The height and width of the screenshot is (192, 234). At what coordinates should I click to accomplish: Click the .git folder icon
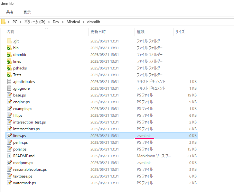point(9,41)
